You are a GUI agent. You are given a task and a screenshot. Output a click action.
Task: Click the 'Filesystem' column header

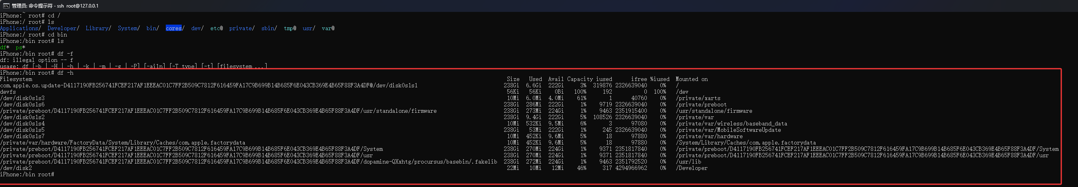click(16, 79)
